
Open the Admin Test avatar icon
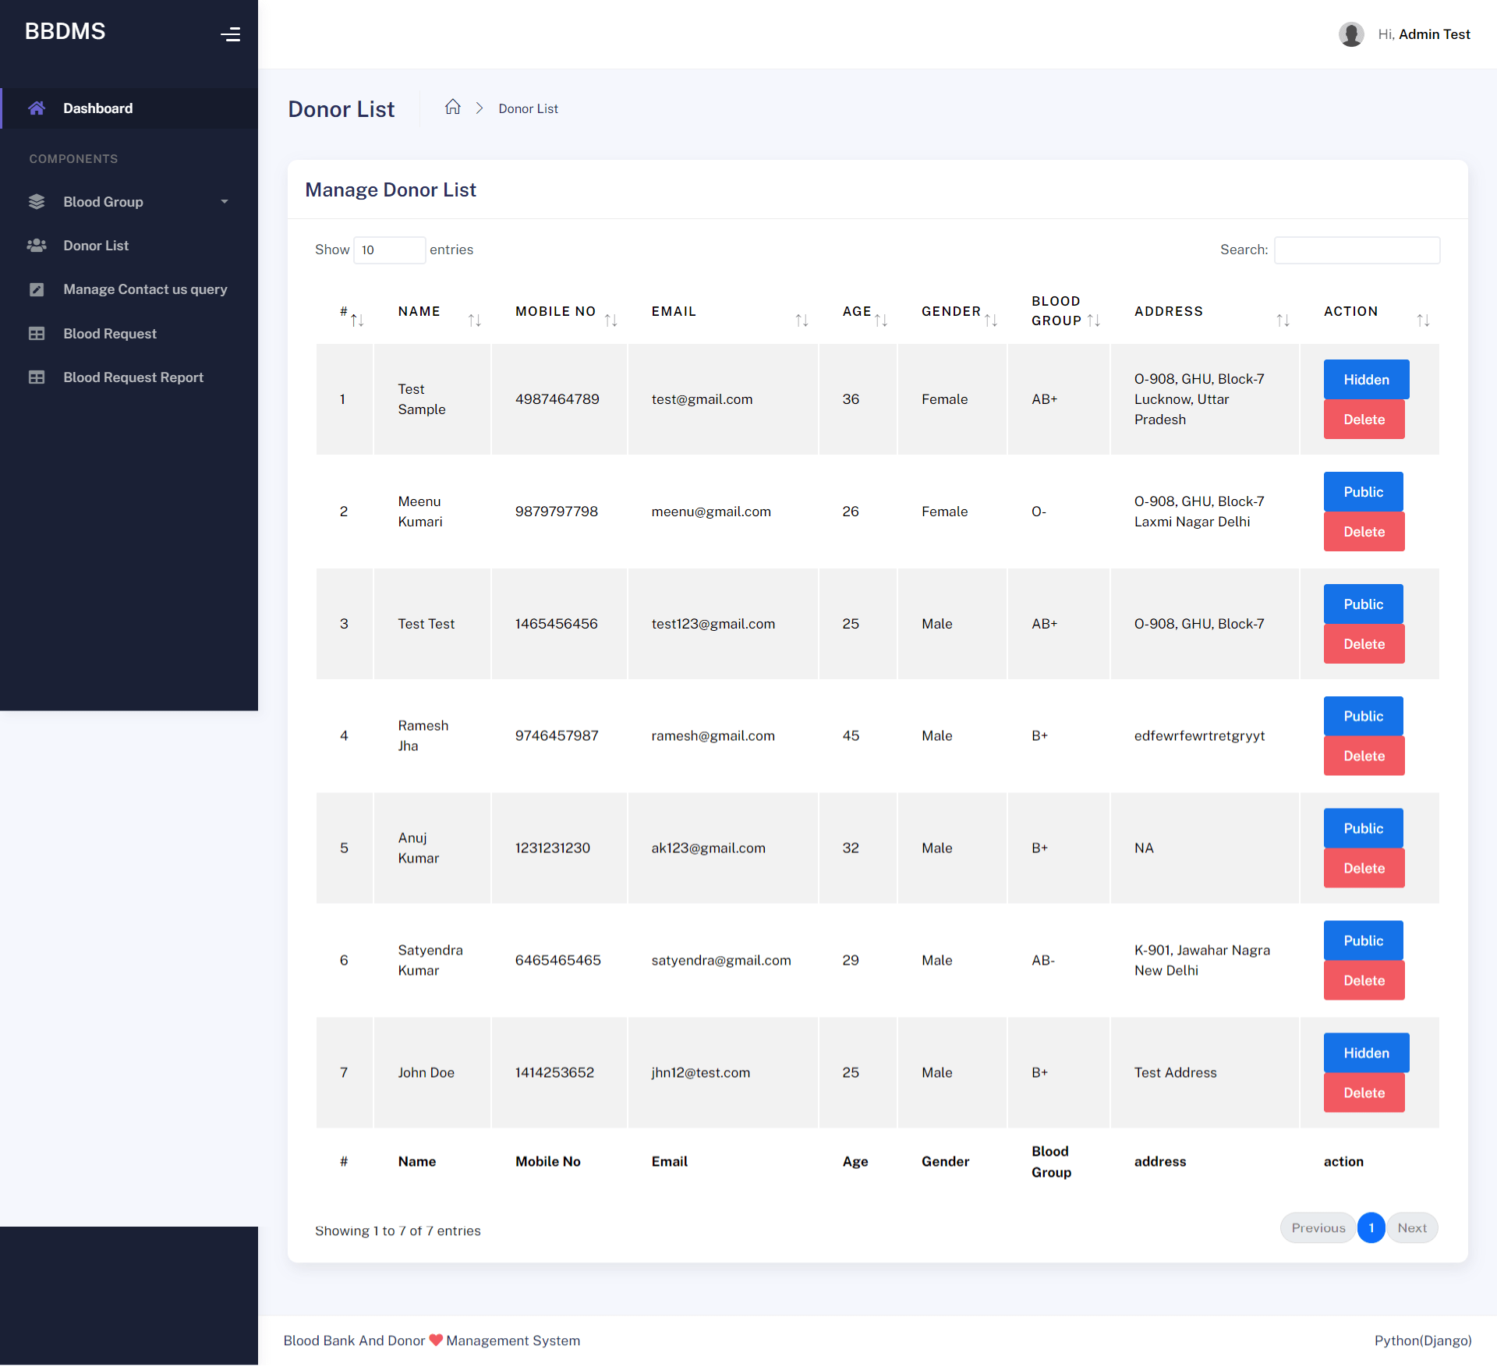pos(1351,34)
